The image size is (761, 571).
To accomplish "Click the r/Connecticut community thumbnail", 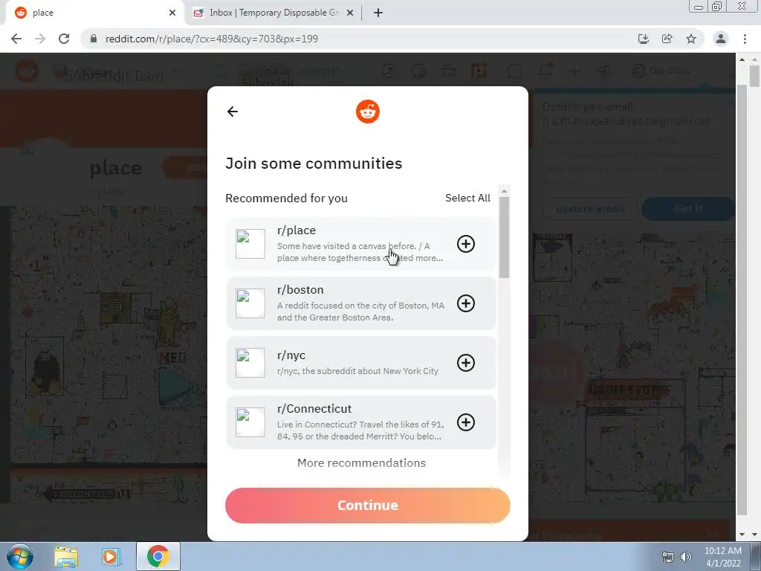I will 250,422.
